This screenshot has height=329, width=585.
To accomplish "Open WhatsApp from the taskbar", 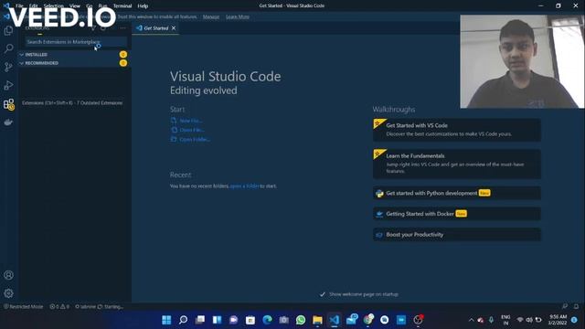I will 301,320.
